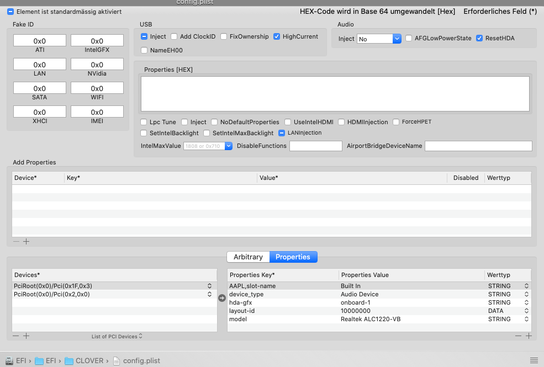Change the Werttyp of model row
The image size is (544, 367).
pos(527,319)
